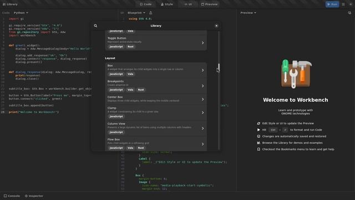Open the Toggle Button demo

156,43
